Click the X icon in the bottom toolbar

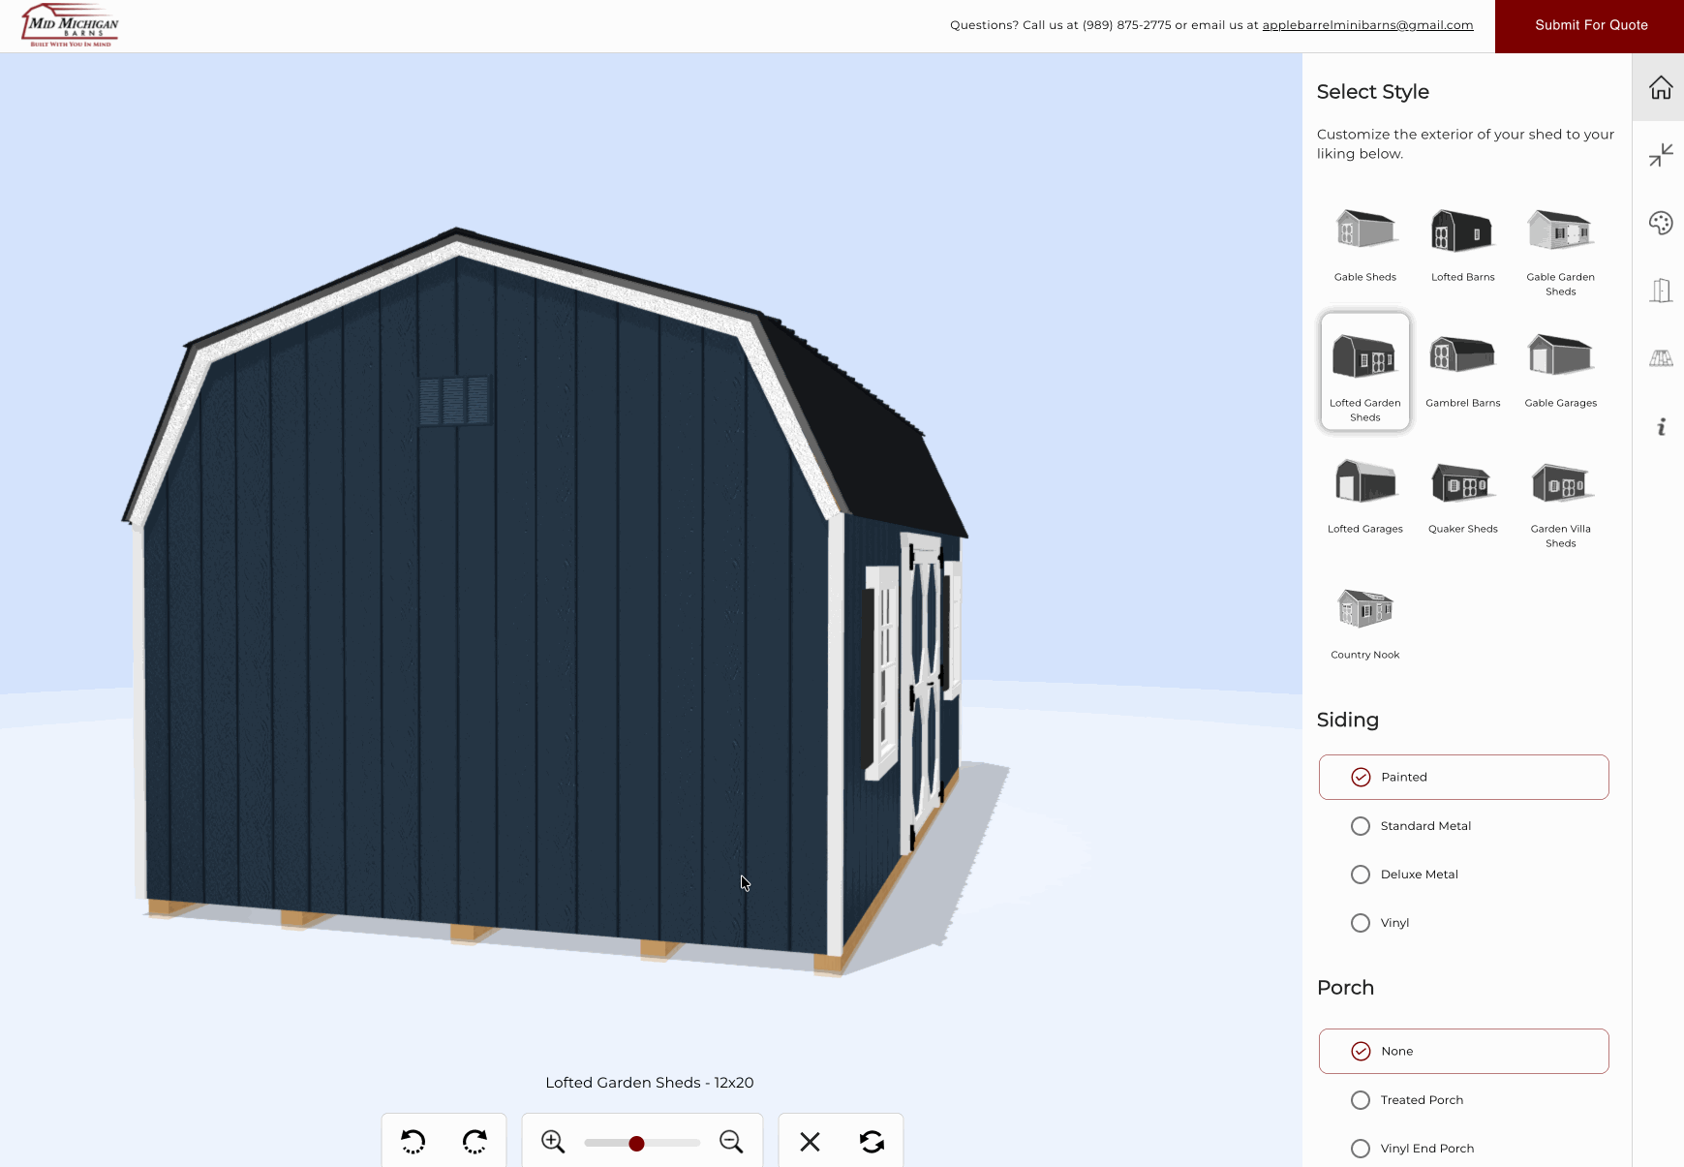coord(811,1142)
